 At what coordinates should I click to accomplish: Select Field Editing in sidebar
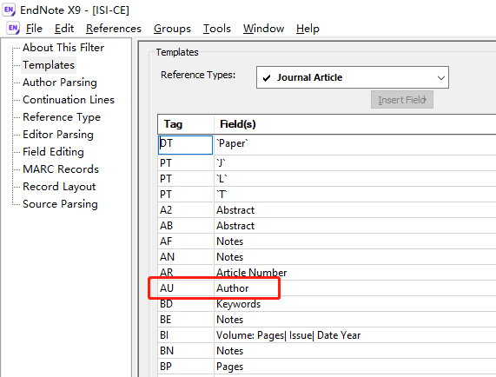pyautogui.click(x=53, y=152)
